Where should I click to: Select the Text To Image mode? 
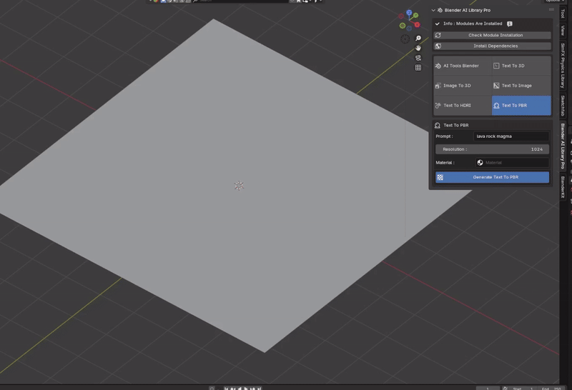tap(521, 86)
